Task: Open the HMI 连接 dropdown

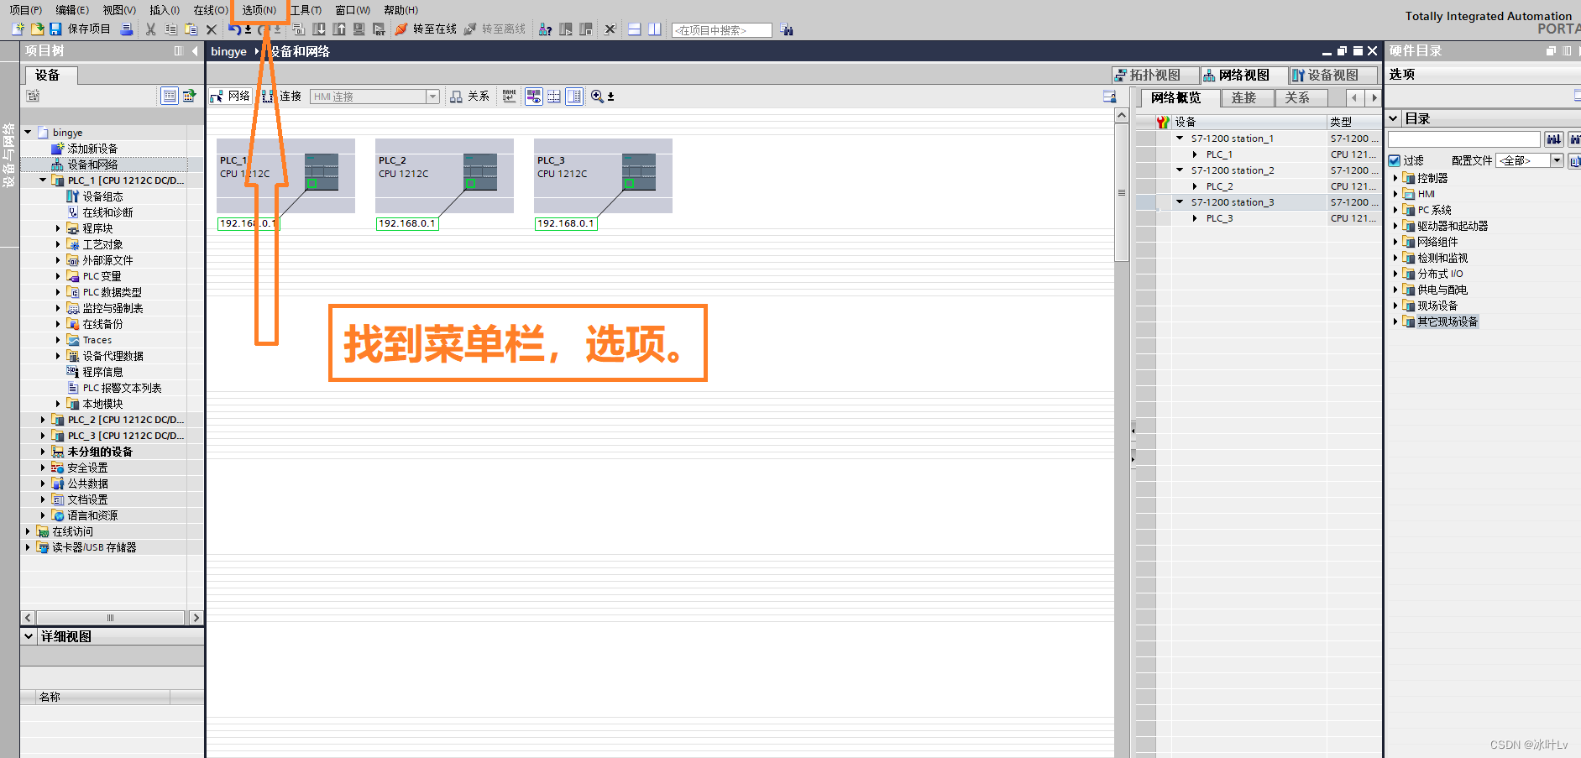Action: pyautogui.click(x=432, y=96)
